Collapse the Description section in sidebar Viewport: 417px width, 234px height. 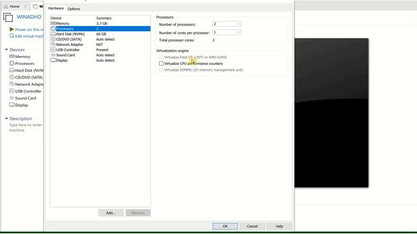tap(7, 118)
